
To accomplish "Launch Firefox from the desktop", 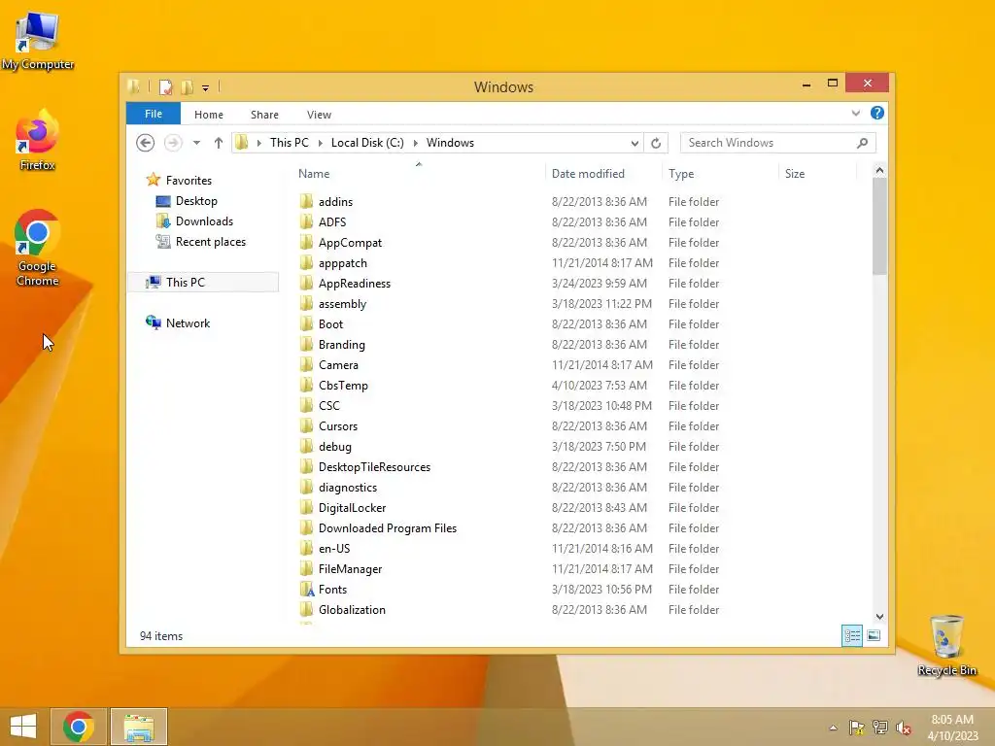I will [x=38, y=141].
